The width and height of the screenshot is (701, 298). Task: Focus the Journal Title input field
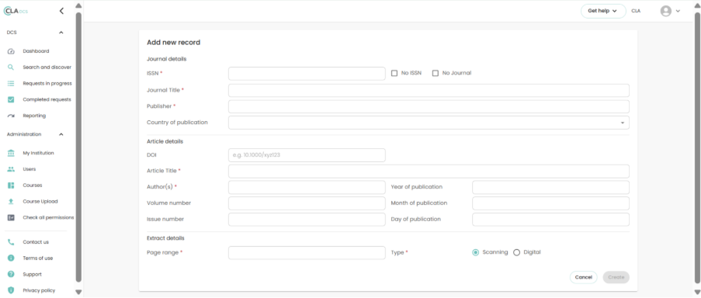429,90
